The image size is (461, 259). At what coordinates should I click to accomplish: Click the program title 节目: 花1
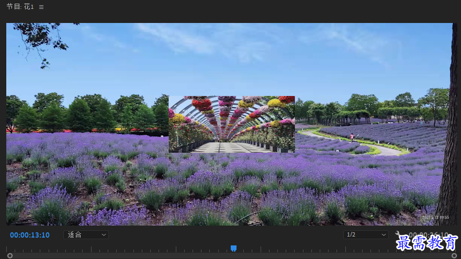point(20,7)
